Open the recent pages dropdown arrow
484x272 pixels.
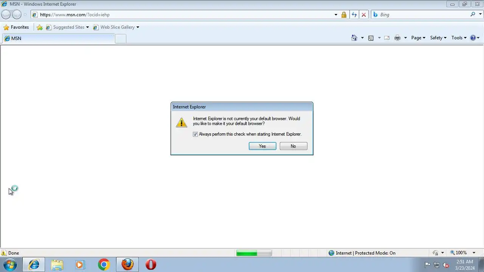(25, 15)
